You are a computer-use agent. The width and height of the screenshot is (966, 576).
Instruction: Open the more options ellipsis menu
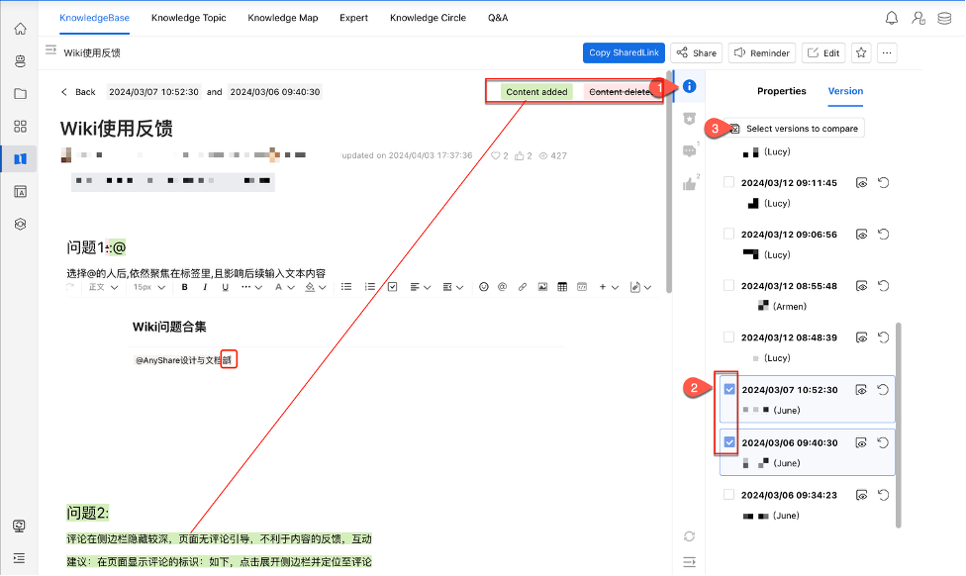[888, 53]
